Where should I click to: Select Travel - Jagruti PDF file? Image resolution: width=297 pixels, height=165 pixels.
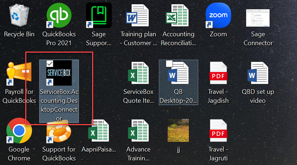point(218,131)
